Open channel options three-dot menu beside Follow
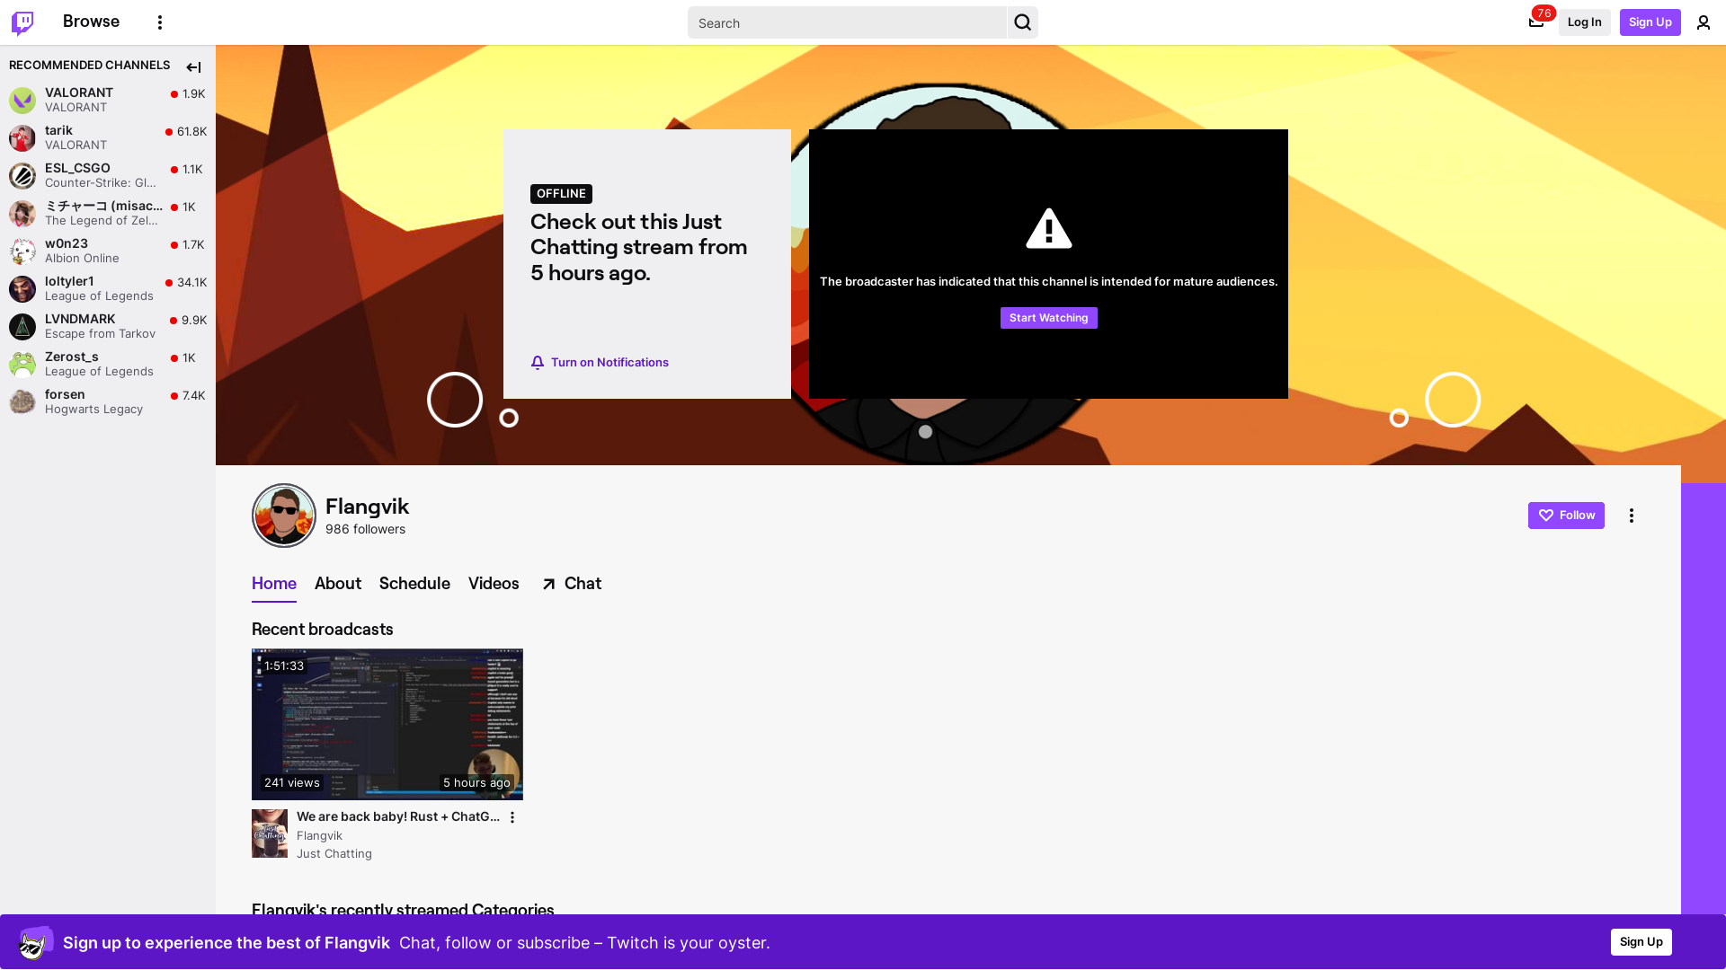Viewport: 1726px width, 970px height. point(1632,516)
